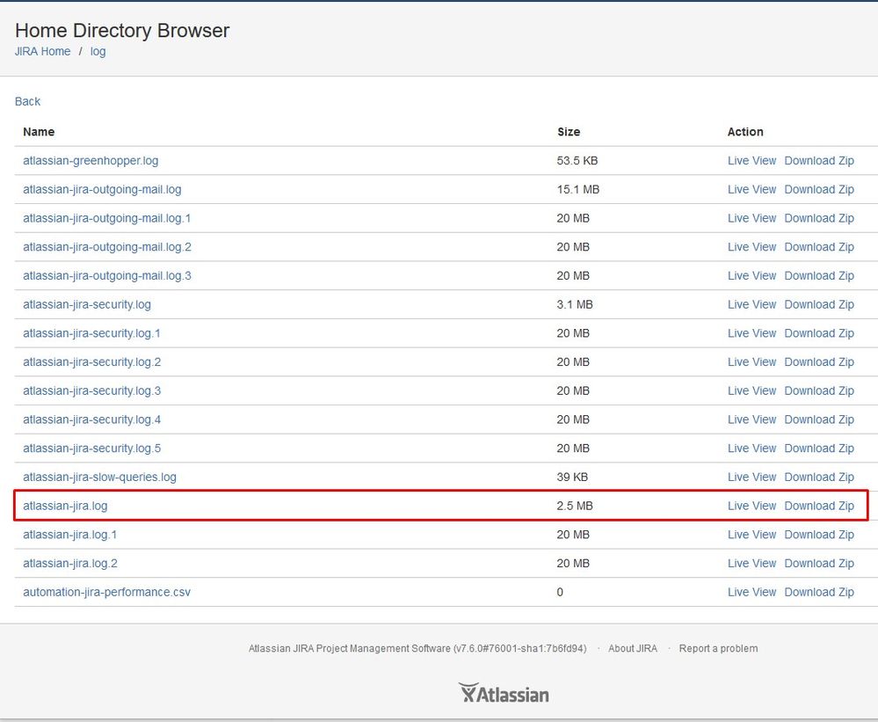
Task: Open automation-jira-performance.csv file
Action: point(107,592)
